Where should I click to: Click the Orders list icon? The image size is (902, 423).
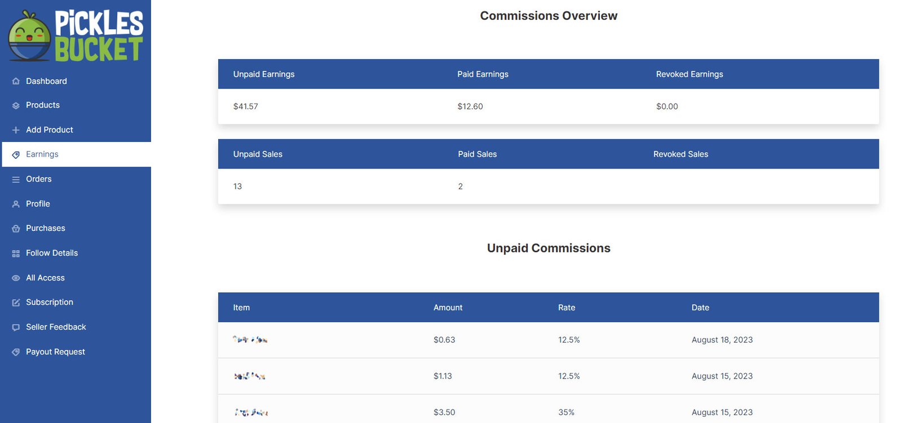point(16,180)
